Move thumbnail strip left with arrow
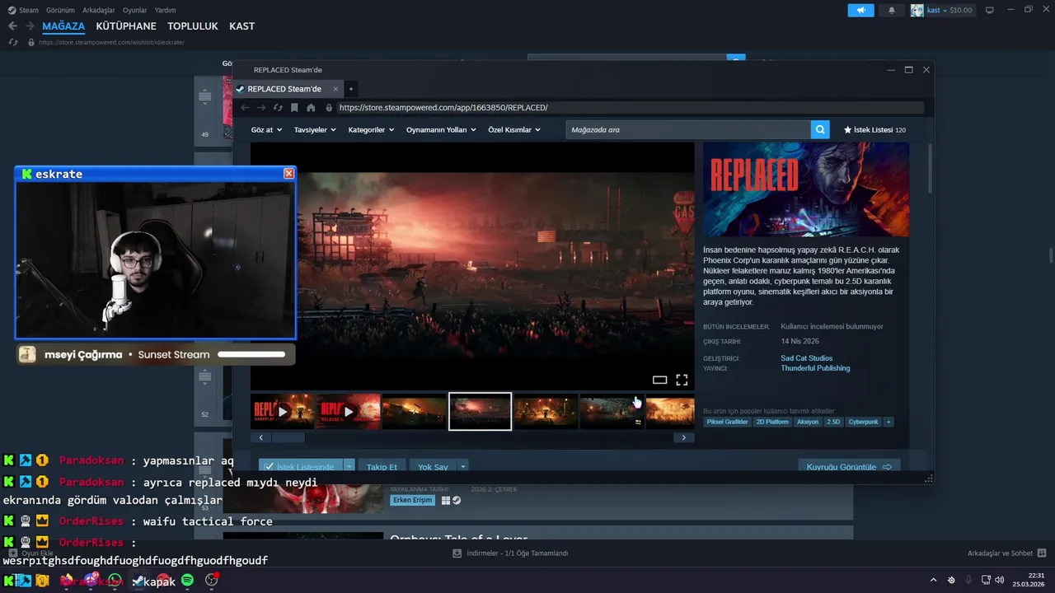Screen dimensions: 1055x593 (x=260, y=438)
